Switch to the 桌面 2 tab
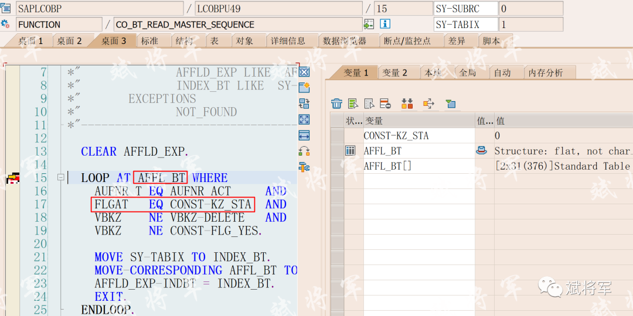 69,41
